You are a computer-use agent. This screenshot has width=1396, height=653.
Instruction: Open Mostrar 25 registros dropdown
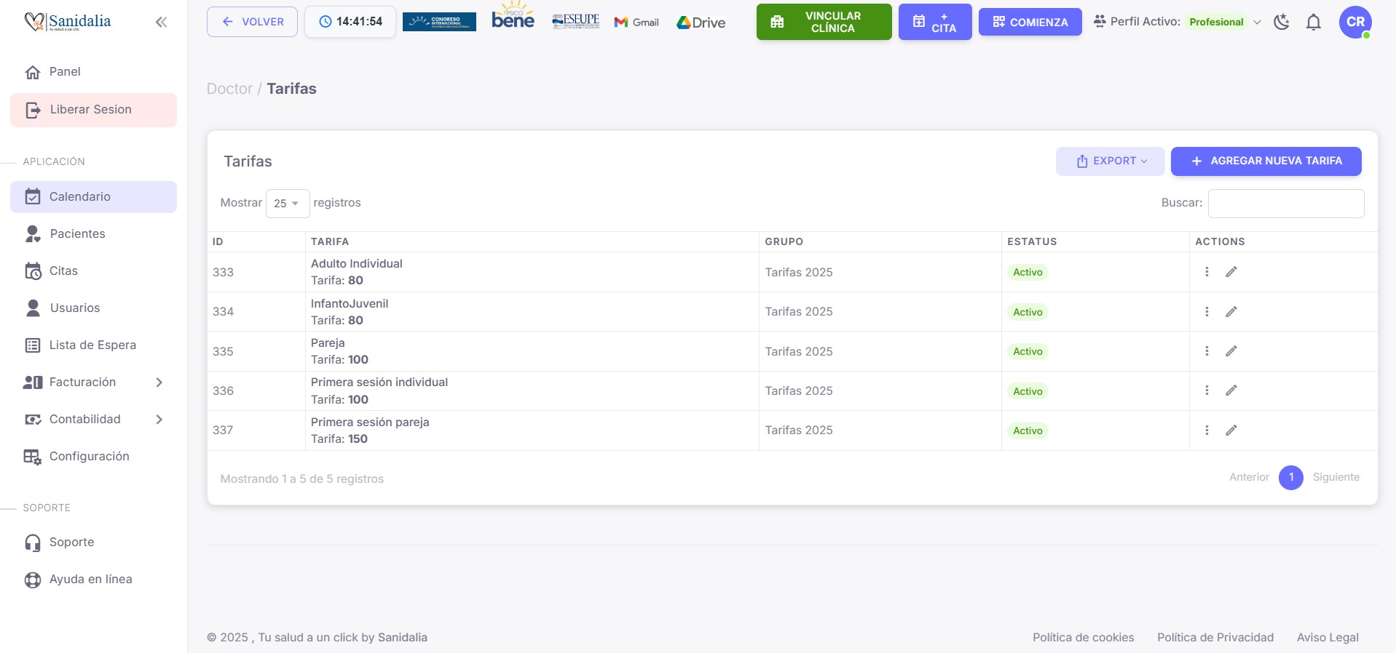click(x=288, y=204)
